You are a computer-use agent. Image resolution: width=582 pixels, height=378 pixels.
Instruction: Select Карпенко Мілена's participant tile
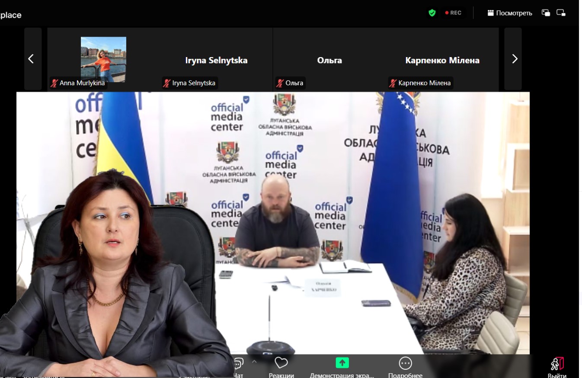tap(442, 60)
